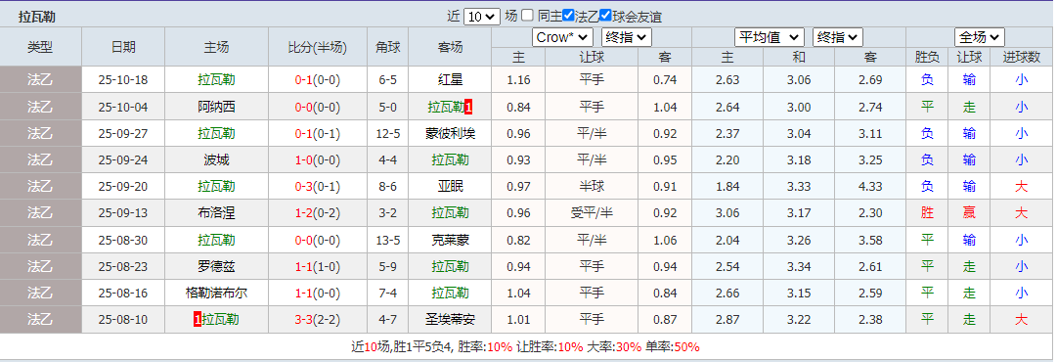Open the 波城 team link
1057x362 pixels.
tap(216, 159)
